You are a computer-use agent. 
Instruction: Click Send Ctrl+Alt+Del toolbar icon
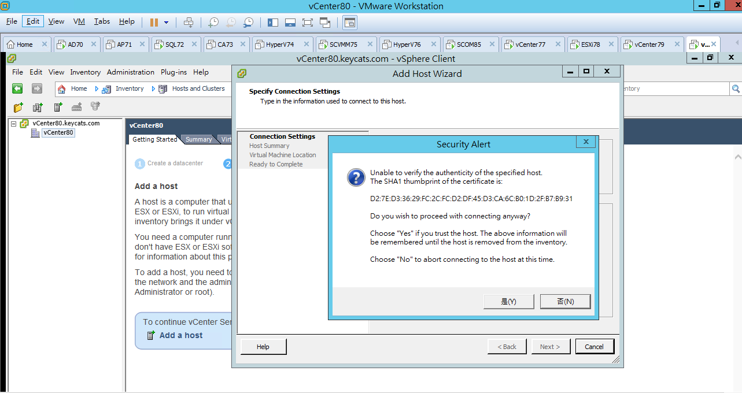click(x=188, y=22)
